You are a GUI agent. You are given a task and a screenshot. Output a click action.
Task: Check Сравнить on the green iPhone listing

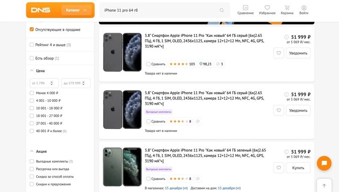149,179
